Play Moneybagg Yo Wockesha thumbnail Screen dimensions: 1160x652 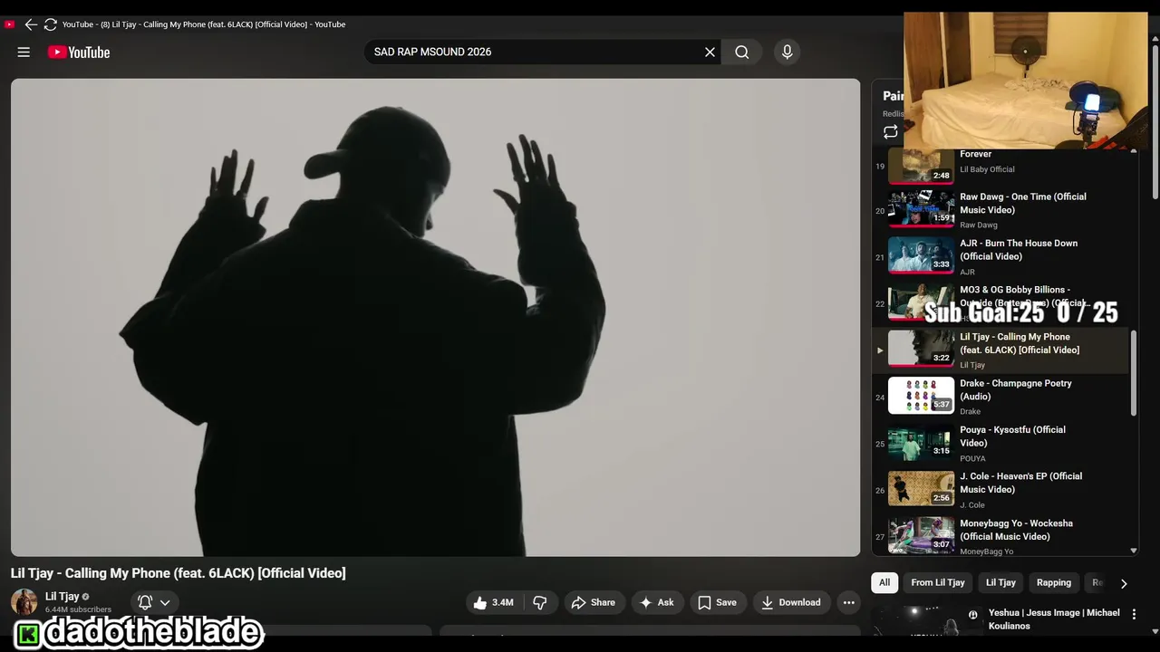coord(921,535)
